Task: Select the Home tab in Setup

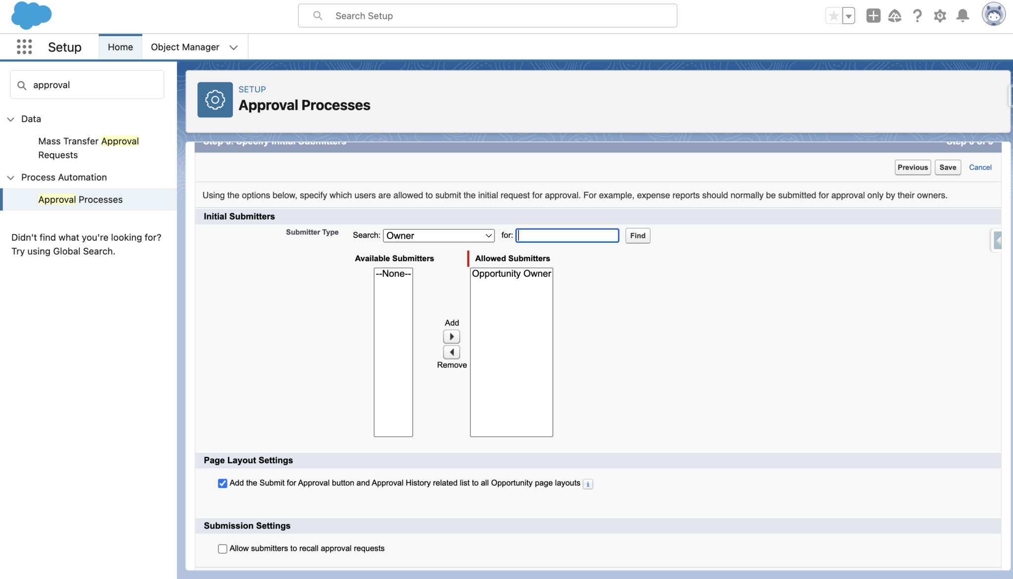Action: [x=120, y=46]
